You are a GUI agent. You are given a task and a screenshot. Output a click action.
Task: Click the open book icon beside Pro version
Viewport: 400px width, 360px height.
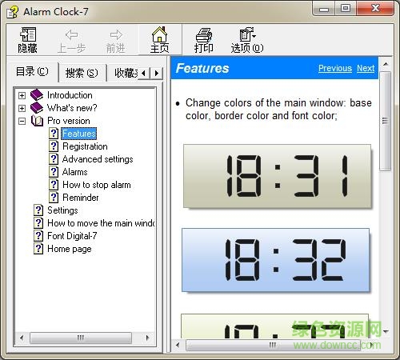[x=37, y=121]
